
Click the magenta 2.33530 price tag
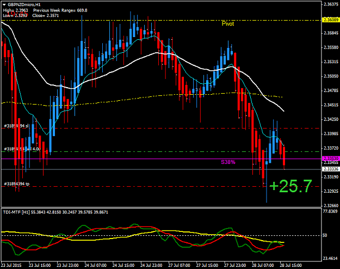click(331, 158)
